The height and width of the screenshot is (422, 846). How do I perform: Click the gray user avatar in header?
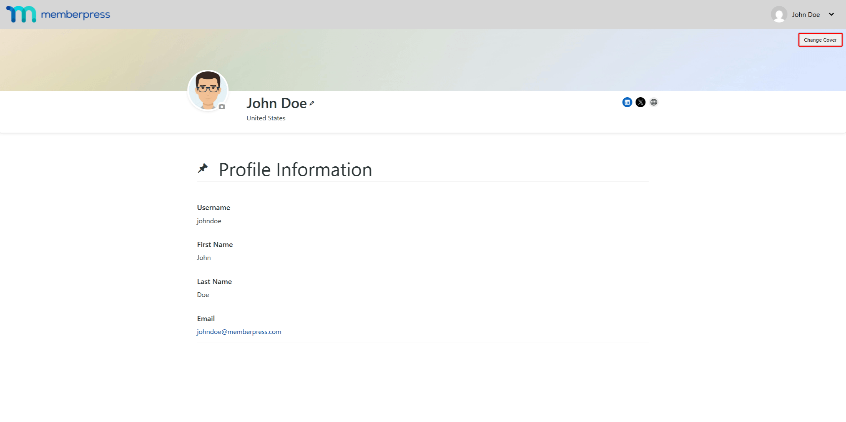[779, 15]
